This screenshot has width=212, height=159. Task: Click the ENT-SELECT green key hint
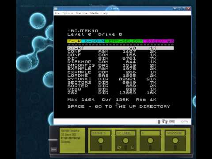coord(124,41)
